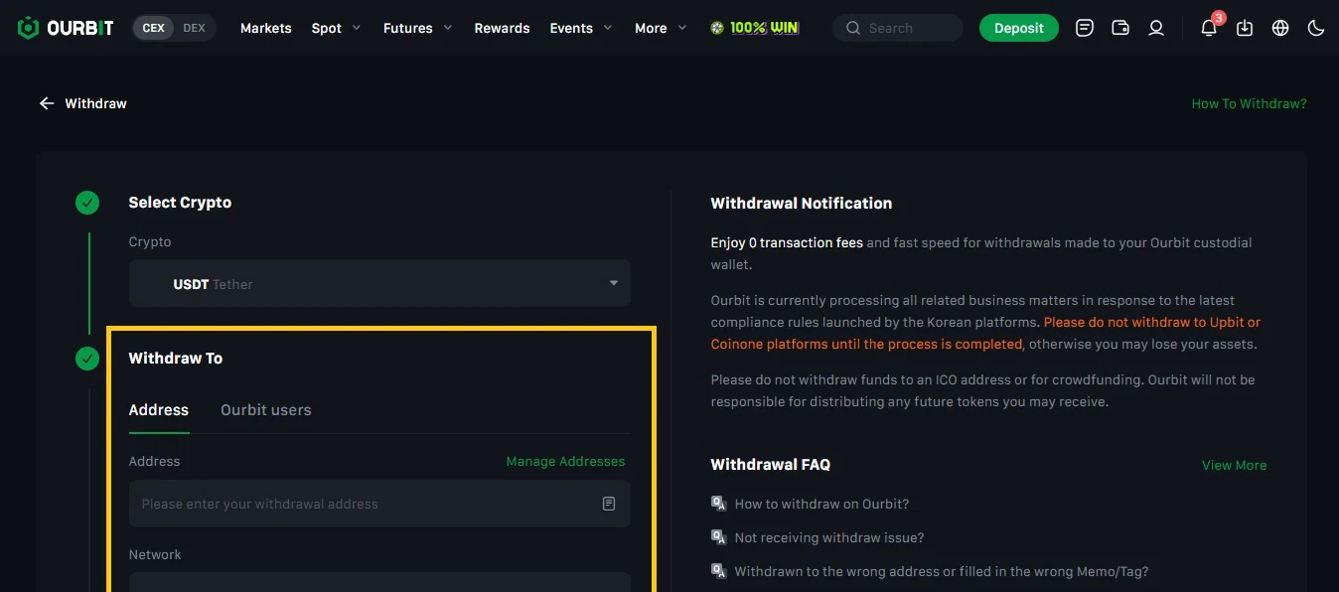Open the wallet icon

[1120, 28]
